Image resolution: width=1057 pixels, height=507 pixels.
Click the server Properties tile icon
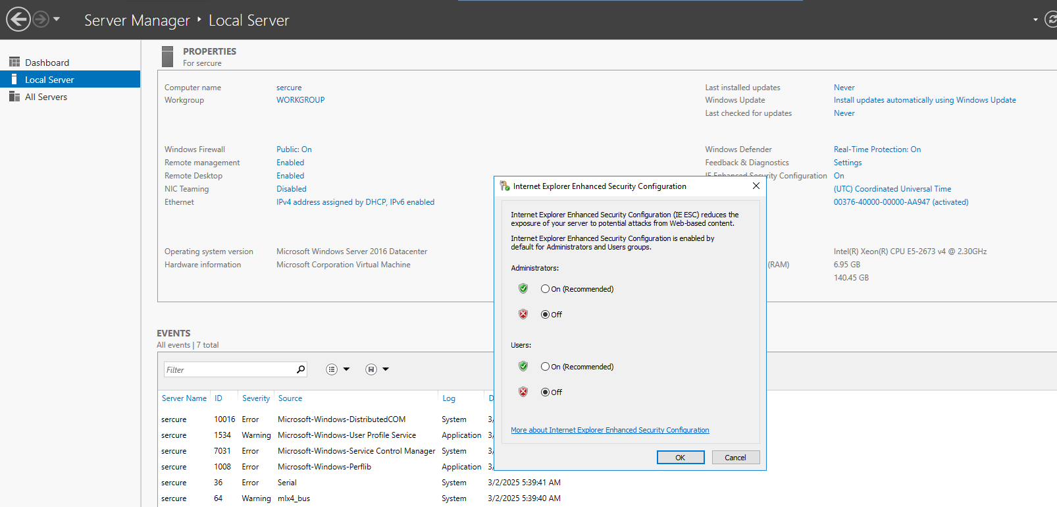tap(167, 57)
